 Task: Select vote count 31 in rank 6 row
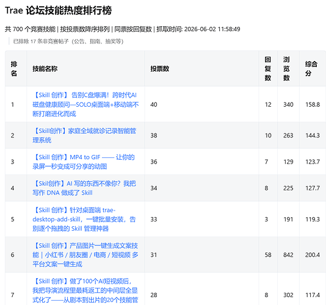(154, 255)
